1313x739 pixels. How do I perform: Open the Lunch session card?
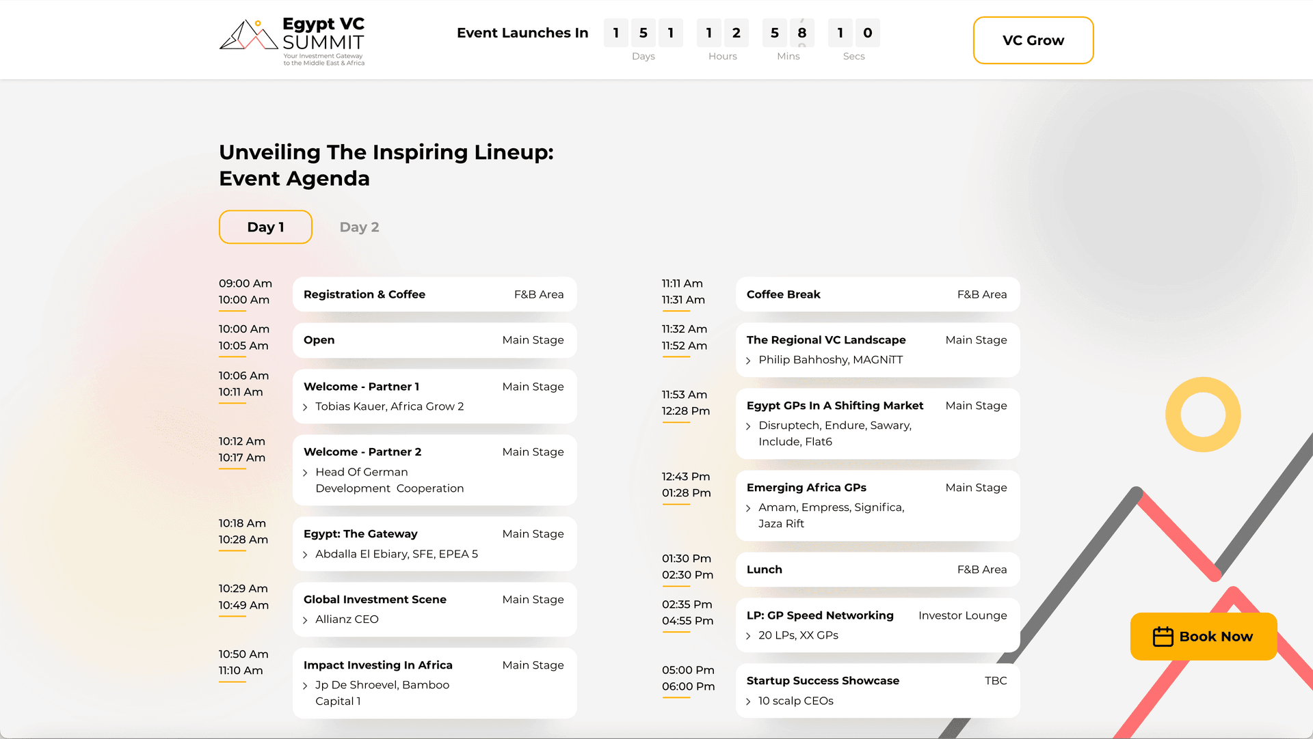[877, 570]
